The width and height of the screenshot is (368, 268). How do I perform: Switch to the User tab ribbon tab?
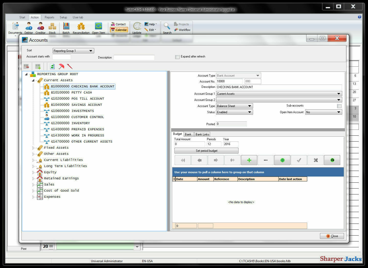[x=78, y=17]
